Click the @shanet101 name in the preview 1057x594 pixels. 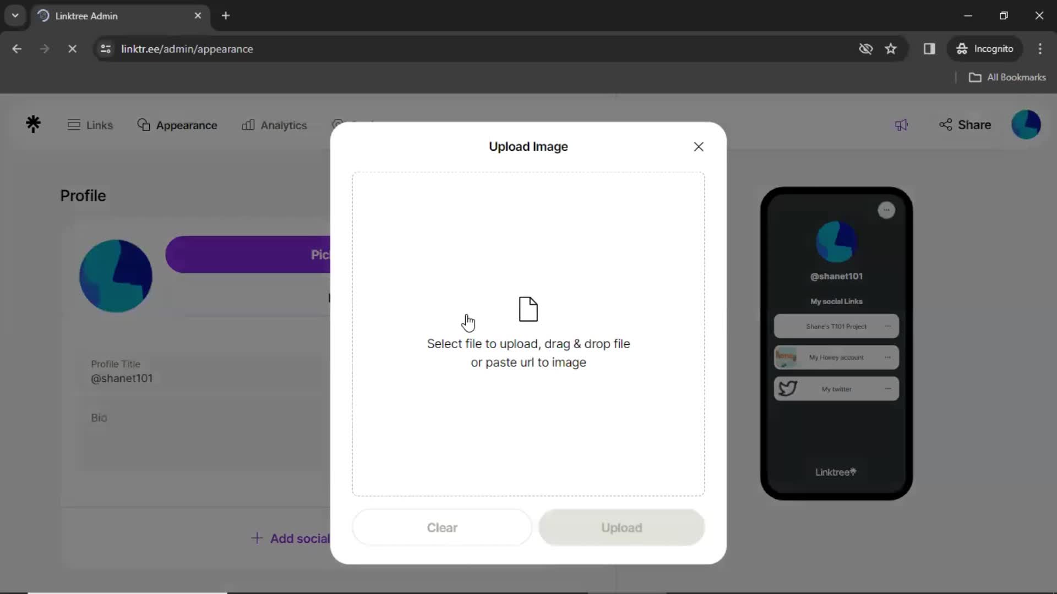pos(836,276)
